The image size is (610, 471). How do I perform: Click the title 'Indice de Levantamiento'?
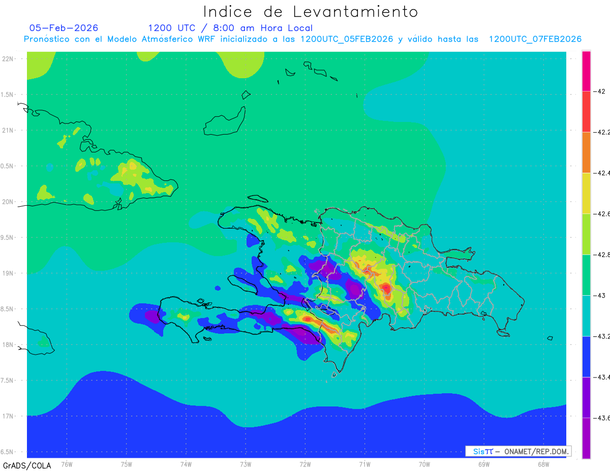[311, 11]
